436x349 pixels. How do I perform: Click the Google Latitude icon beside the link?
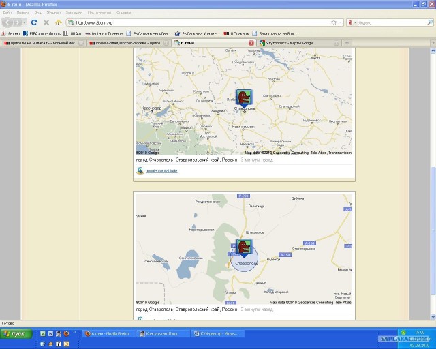(140, 170)
